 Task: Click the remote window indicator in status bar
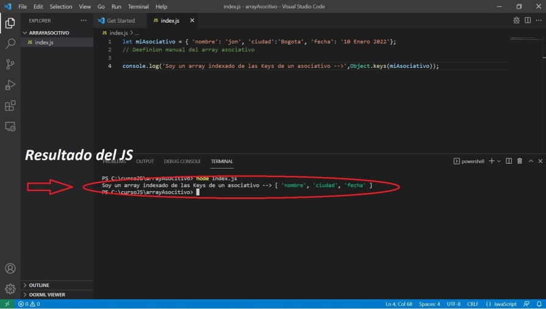pyautogui.click(x=7, y=304)
